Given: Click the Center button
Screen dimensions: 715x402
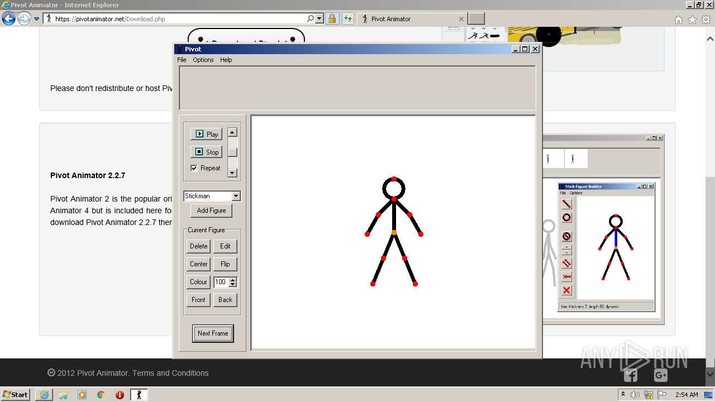Looking at the screenshot, I should tap(198, 264).
